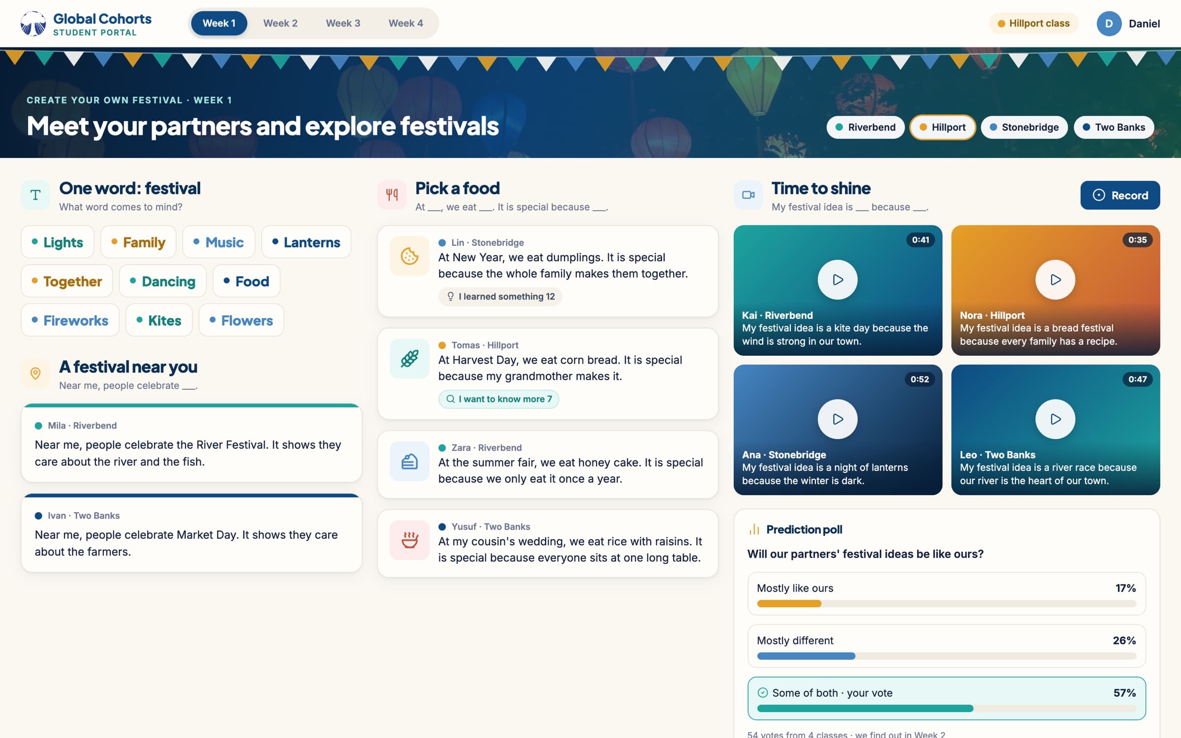Open the Week 3 tab
This screenshot has height=738, width=1181.
click(343, 23)
